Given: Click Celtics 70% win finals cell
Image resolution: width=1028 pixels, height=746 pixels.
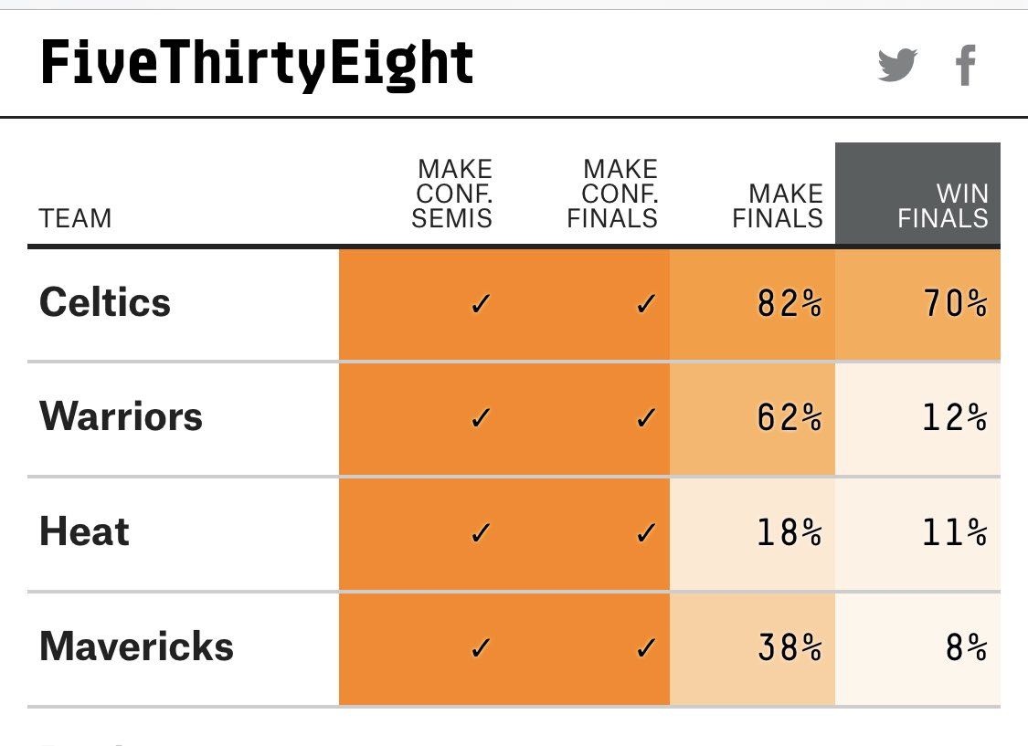Looking at the screenshot, I should [x=917, y=305].
